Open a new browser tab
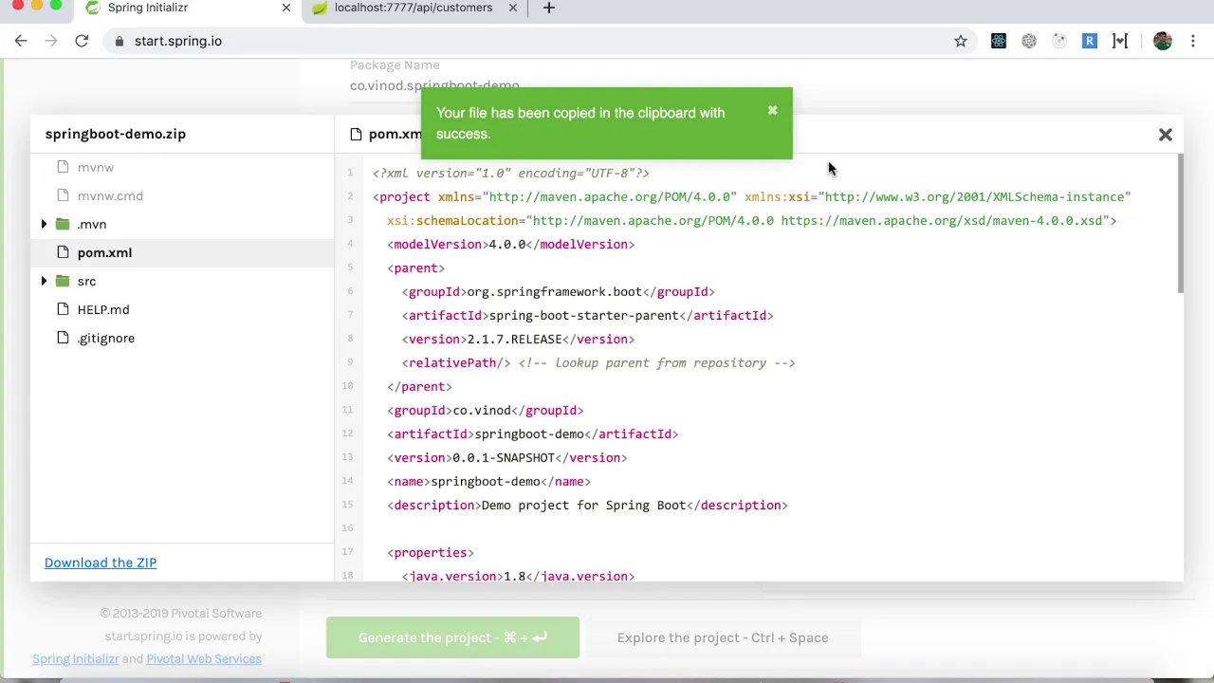 click(x=548, y=8)
